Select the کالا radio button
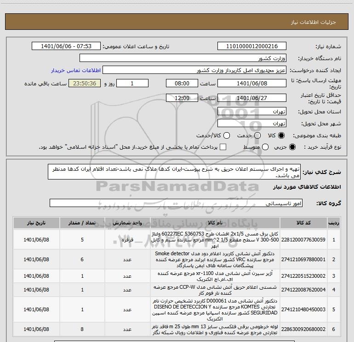Screen dimensions: 354x342 coord(281,135)
